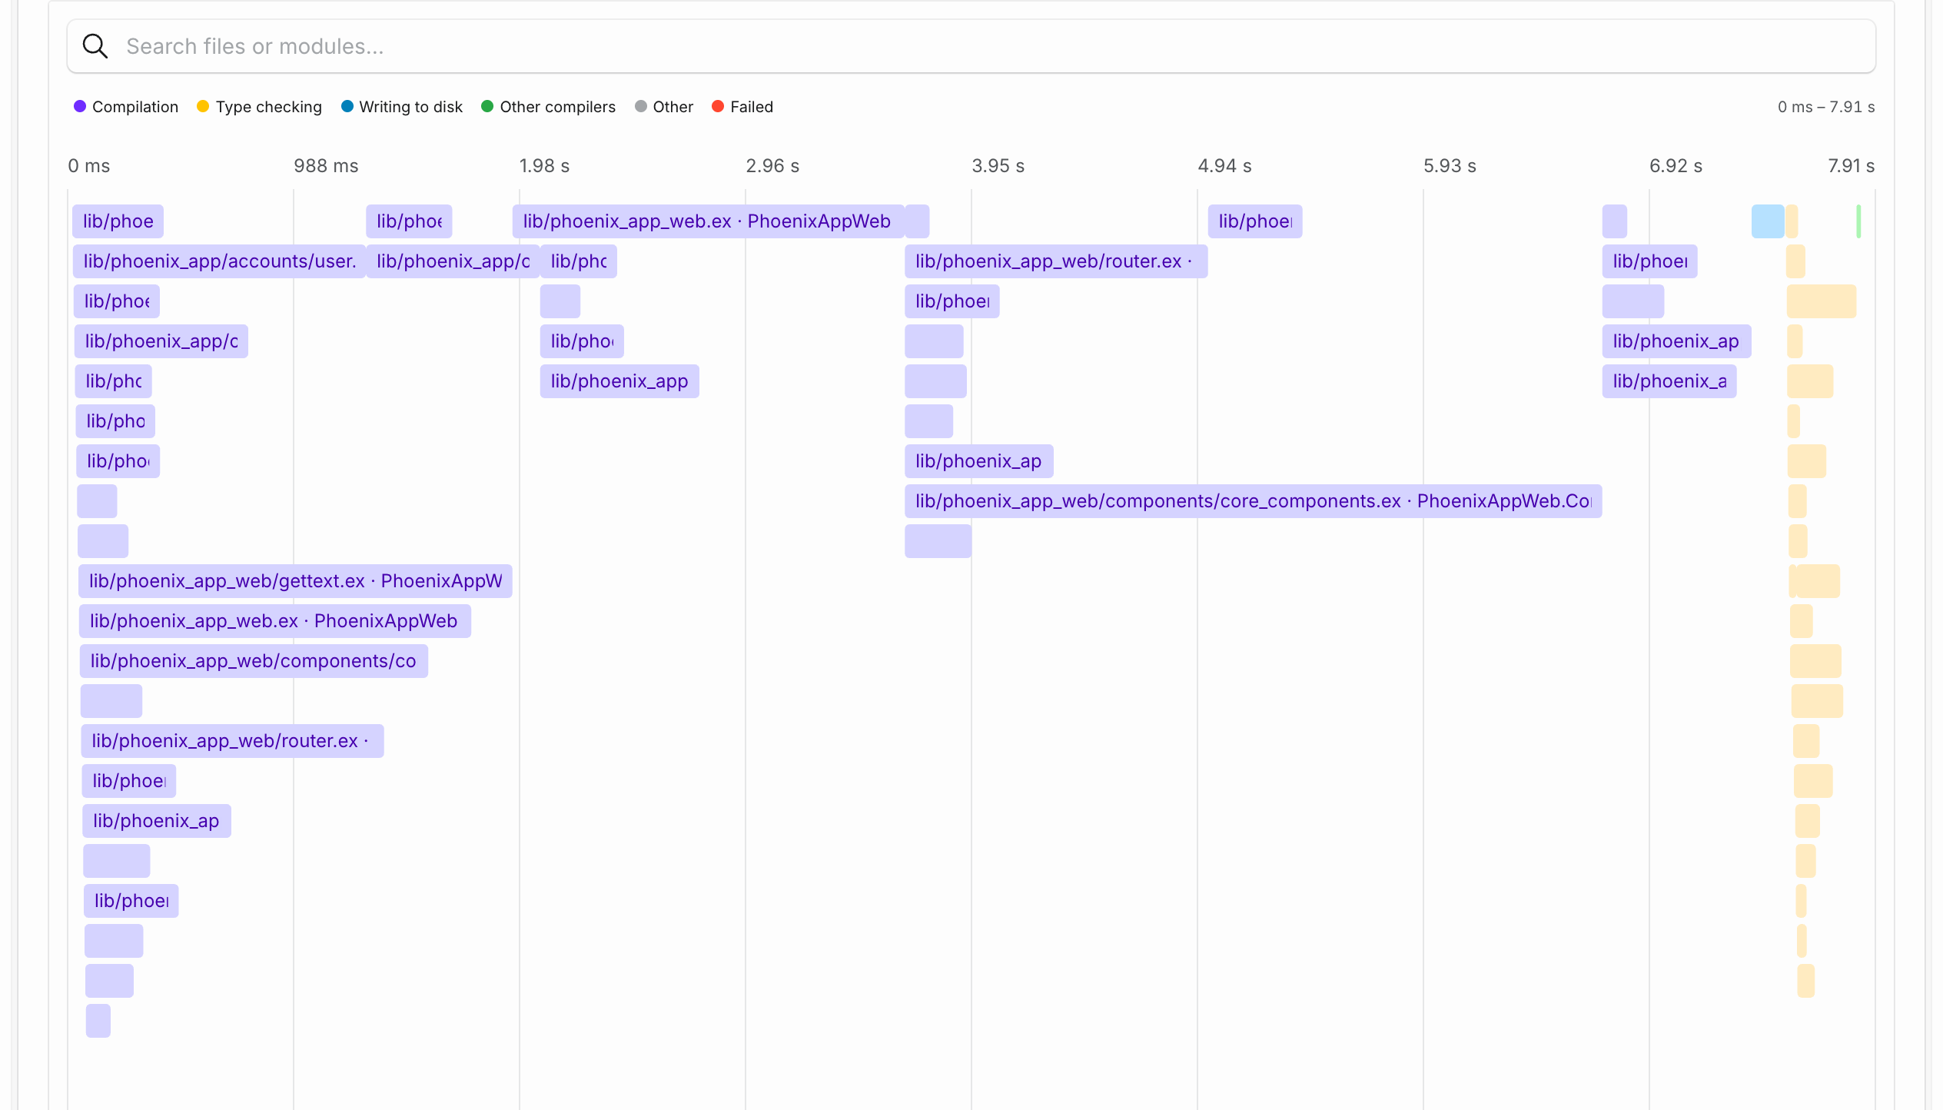Select the lib/phoenix_app_web/gettext.ex compilation bar

tap(295, 581)
